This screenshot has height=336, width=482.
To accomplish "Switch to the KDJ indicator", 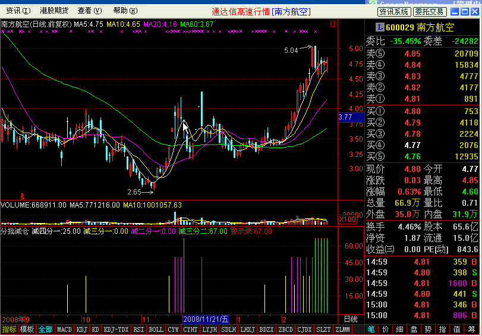I will tap(82, 329).
